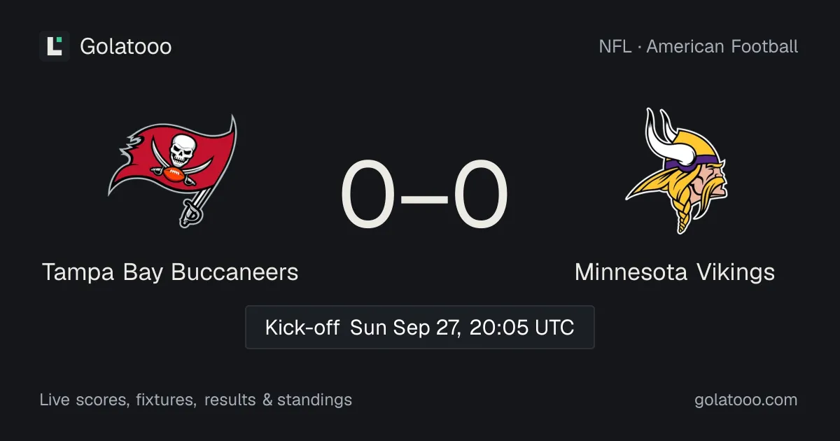Open the Golatooo brand name text
840x441 pixels.
(x=126, y=47)
